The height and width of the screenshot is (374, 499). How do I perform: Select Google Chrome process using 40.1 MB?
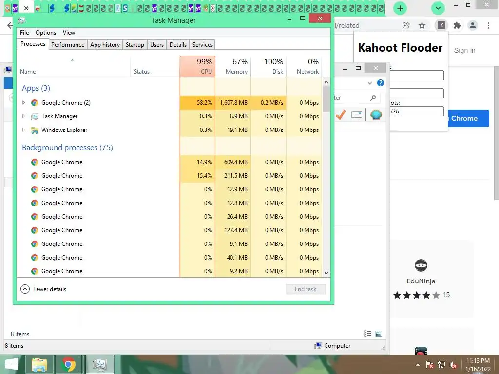169,258
